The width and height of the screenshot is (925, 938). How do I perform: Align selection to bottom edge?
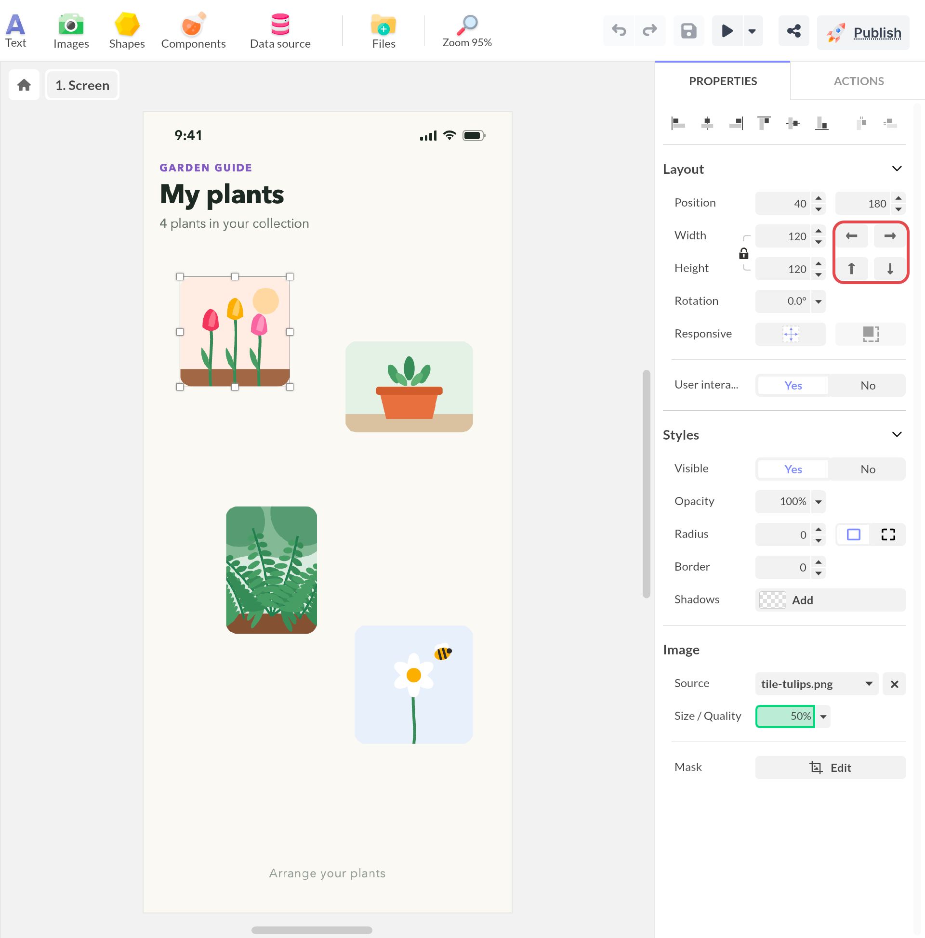(821, 123)
